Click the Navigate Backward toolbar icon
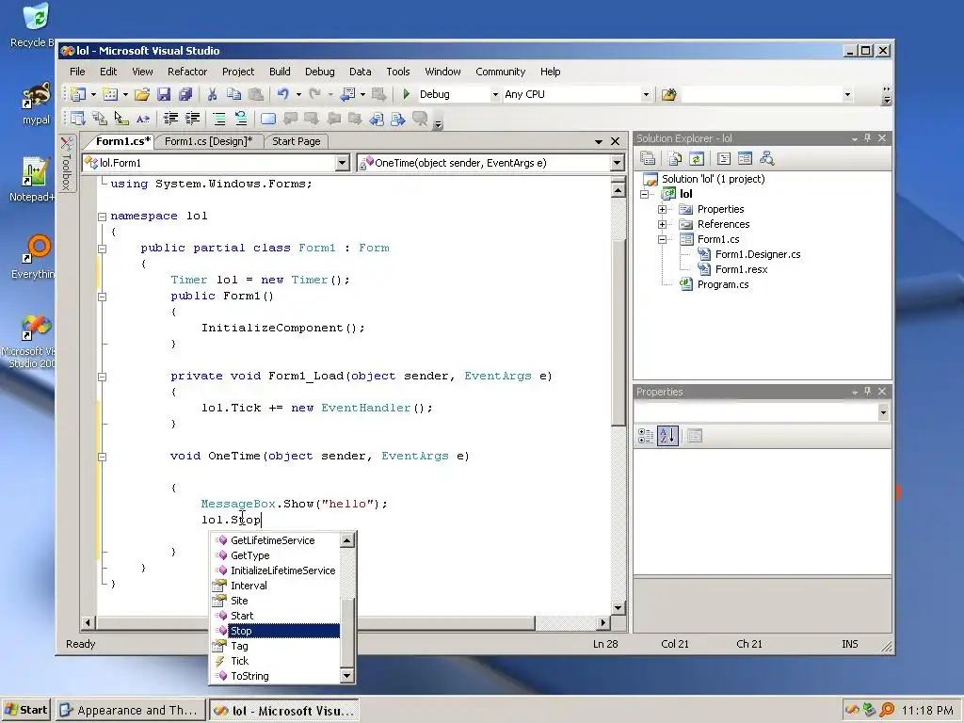 click(x=348, y=94)
